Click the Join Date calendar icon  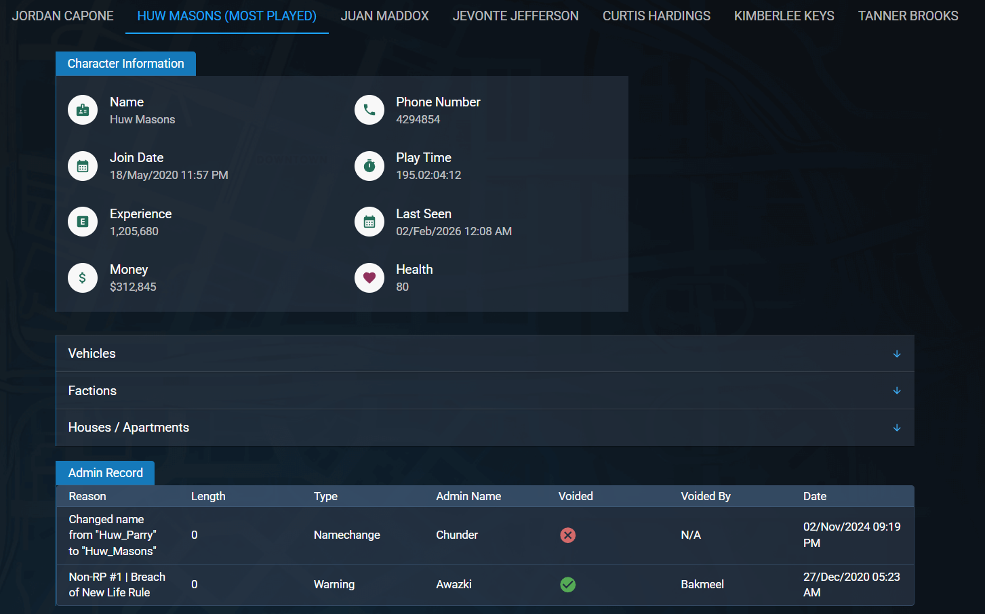[83, 166]
